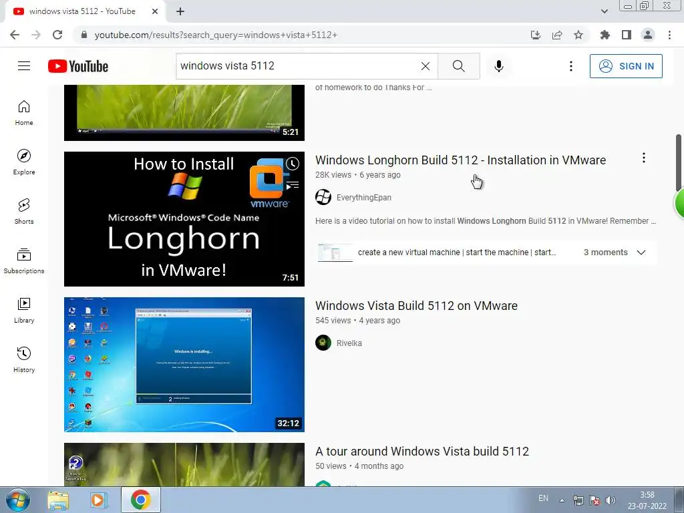Click install app icon in address bar
Screen dimensions: 684x513
[x=536, y=35]
